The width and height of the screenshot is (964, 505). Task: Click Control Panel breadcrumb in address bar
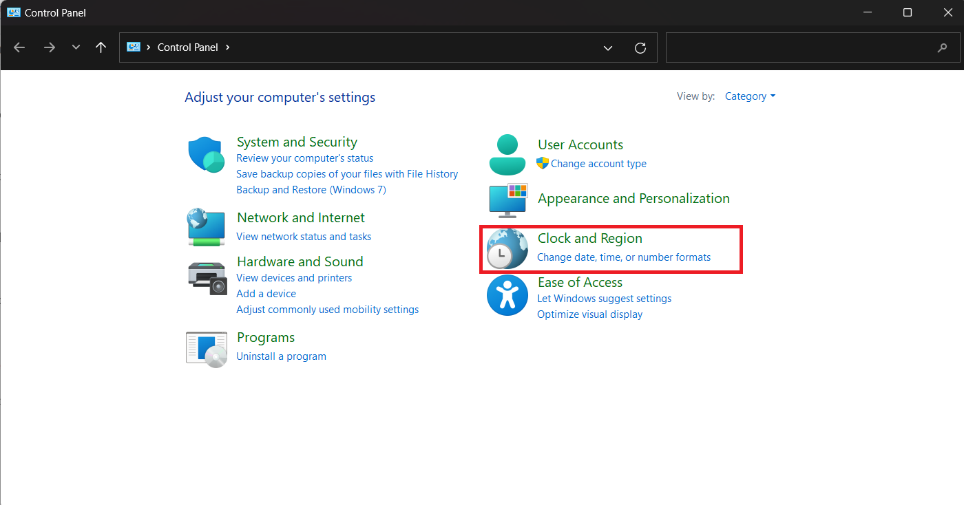pyautogui.click(x=188, y=47)
